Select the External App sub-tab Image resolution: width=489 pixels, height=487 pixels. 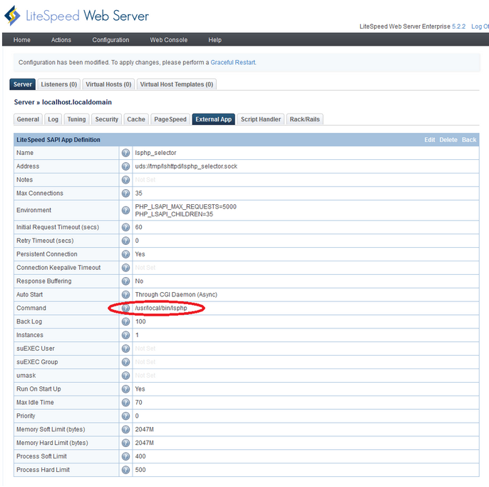click(x=213, y=119)
